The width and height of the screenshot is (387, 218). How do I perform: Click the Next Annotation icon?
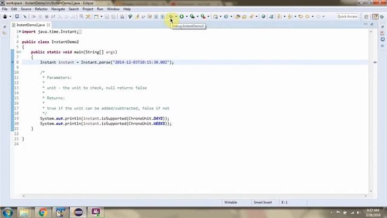click(x=279, y=16)
